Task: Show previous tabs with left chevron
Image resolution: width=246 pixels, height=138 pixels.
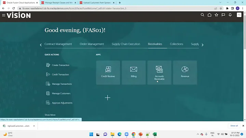Action: coord(41,45)
